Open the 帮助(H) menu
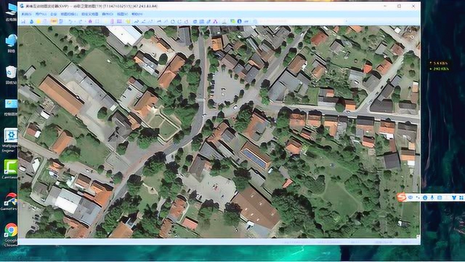Screen dimensions: 465x262 pyautogui.click(x=137, y=14)
